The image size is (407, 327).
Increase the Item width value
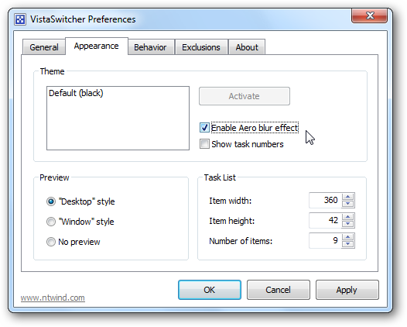[348, 197]
